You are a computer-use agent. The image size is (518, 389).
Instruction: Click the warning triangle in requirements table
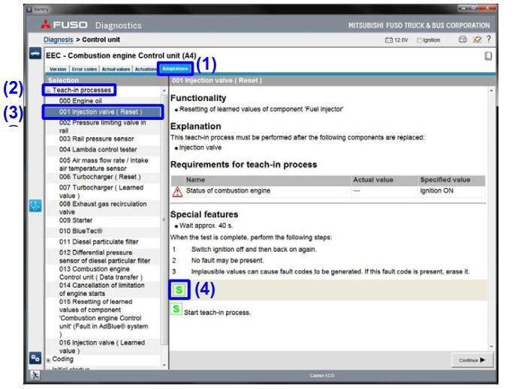(x=177, y=192)
